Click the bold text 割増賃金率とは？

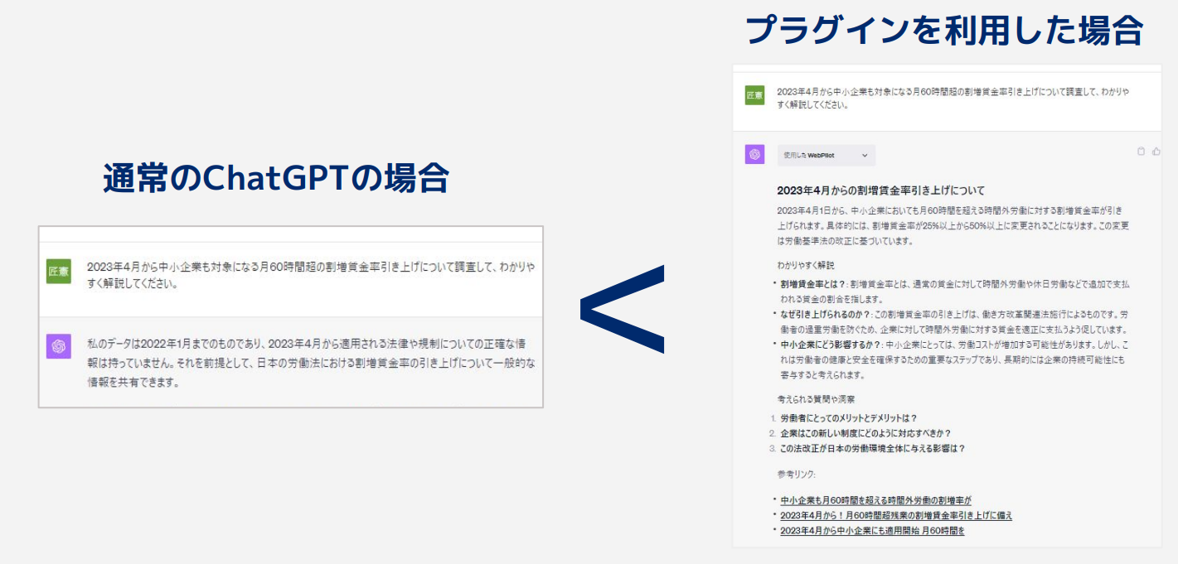pyautogui.click(x=812, y=284)
